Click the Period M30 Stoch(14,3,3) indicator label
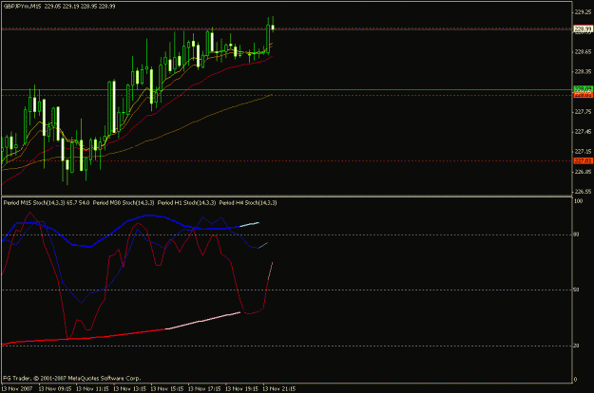This screenshot has height=393, width=594. point(124,203)
